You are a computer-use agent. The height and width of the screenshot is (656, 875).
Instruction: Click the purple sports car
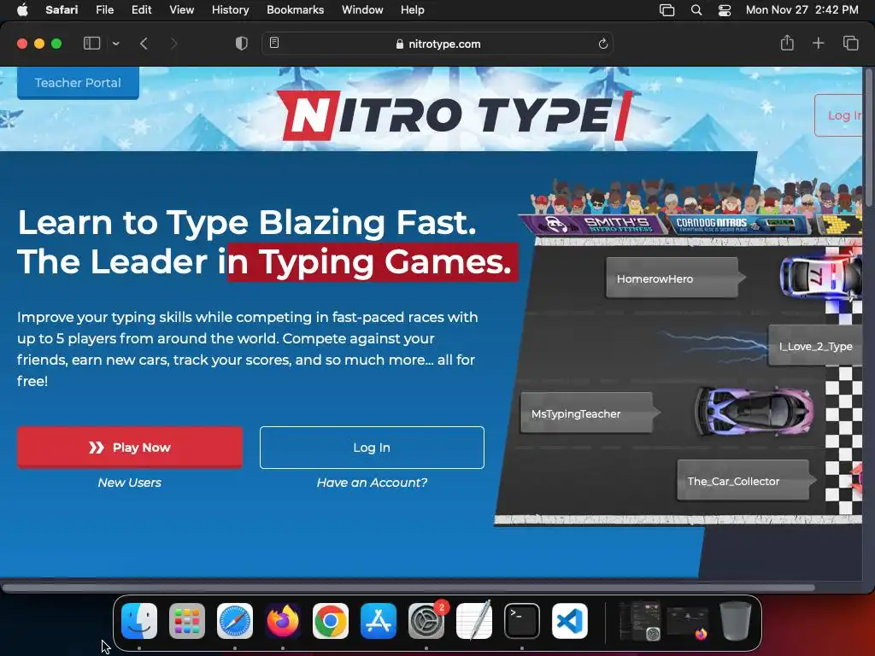click(754, 411)
